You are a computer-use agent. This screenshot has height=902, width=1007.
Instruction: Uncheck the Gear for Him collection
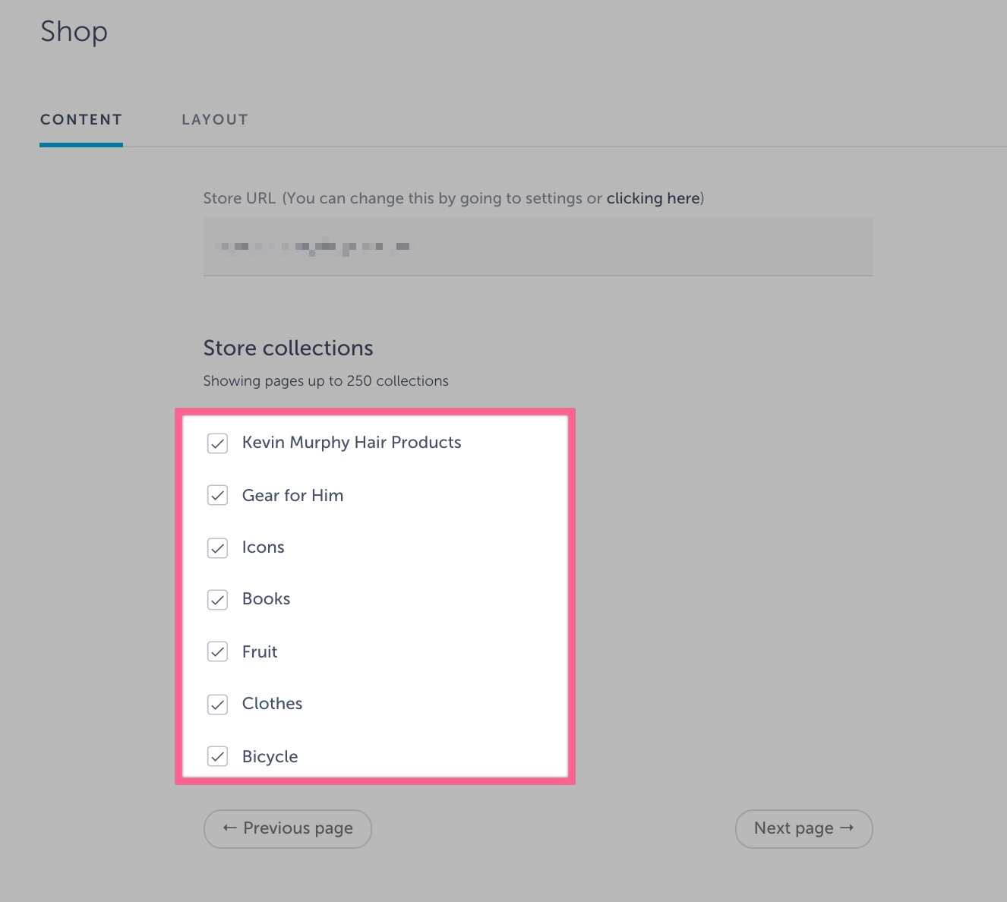[x=217, y=495]
